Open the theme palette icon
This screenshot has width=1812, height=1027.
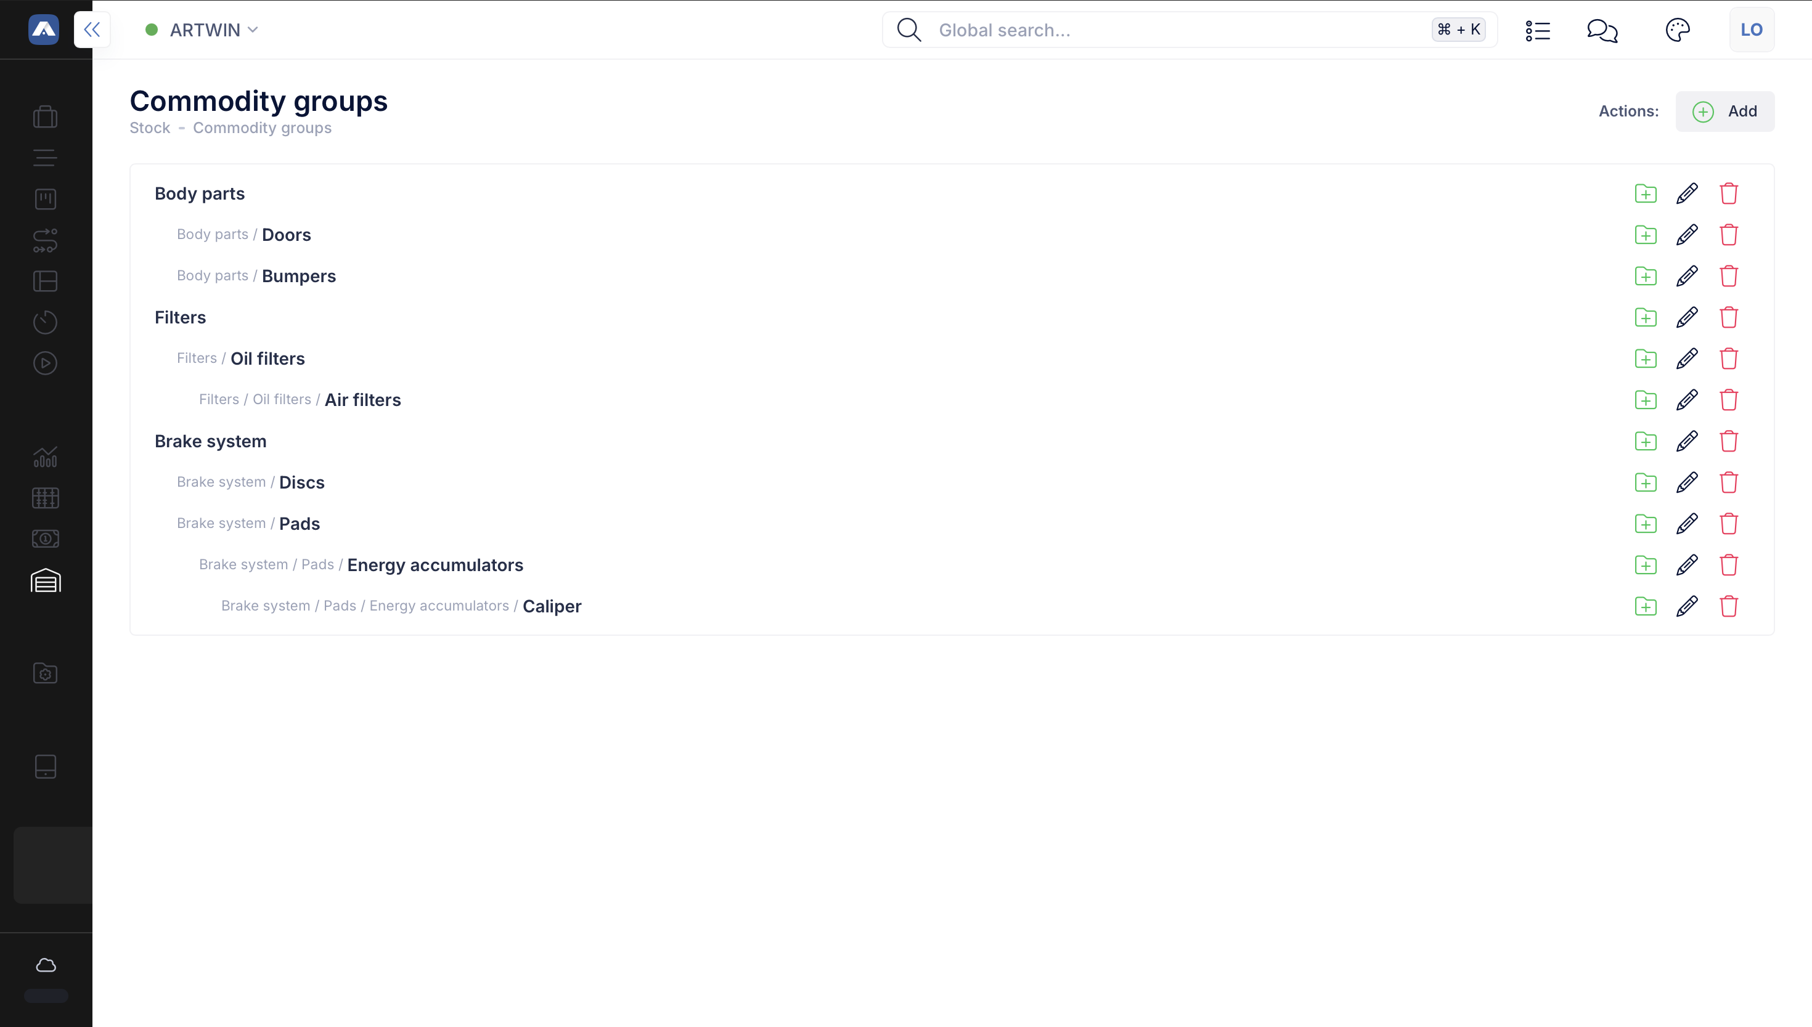point(1677,30)
